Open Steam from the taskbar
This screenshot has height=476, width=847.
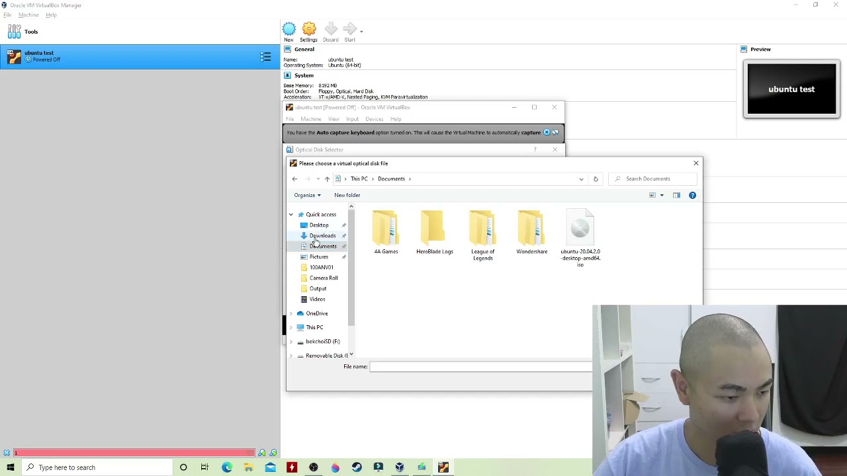point(357,467)
